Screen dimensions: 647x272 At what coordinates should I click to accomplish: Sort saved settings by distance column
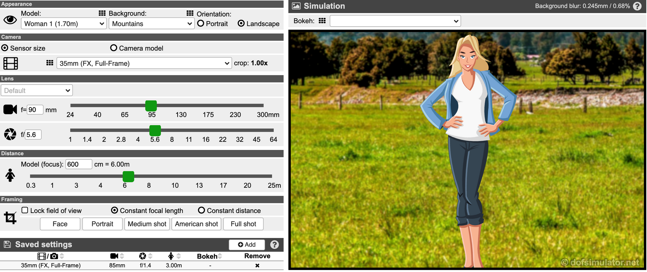point(179,256)
